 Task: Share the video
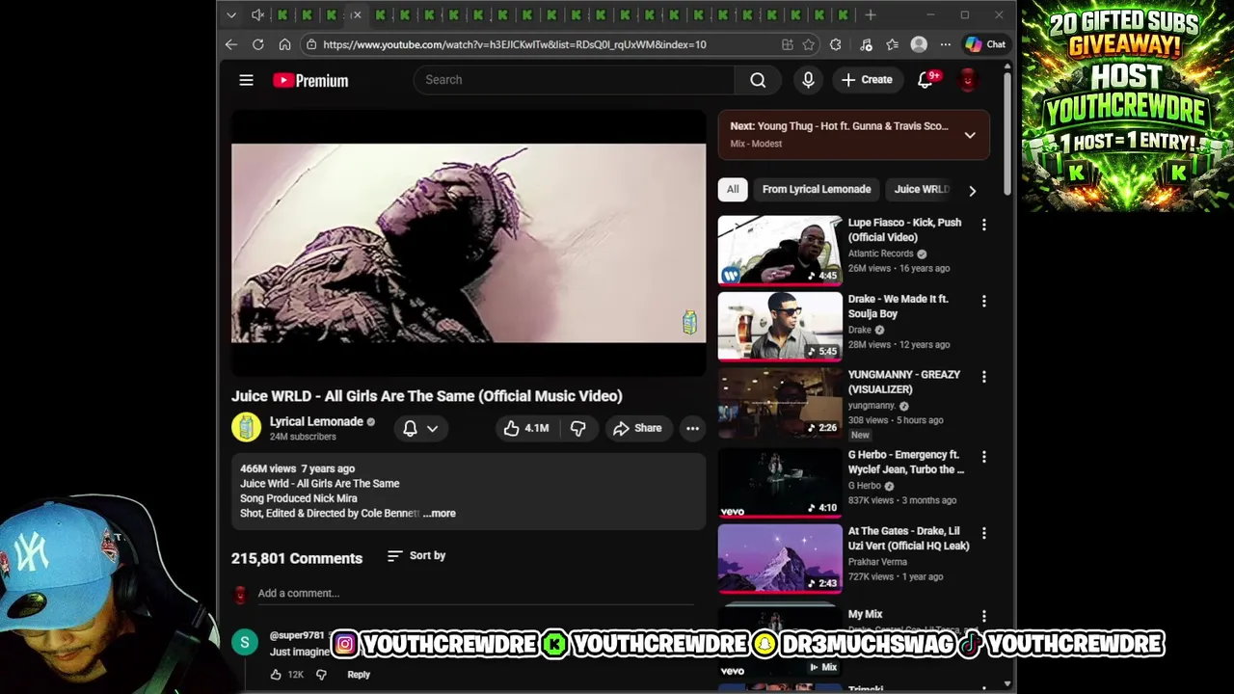click(638, 428)
